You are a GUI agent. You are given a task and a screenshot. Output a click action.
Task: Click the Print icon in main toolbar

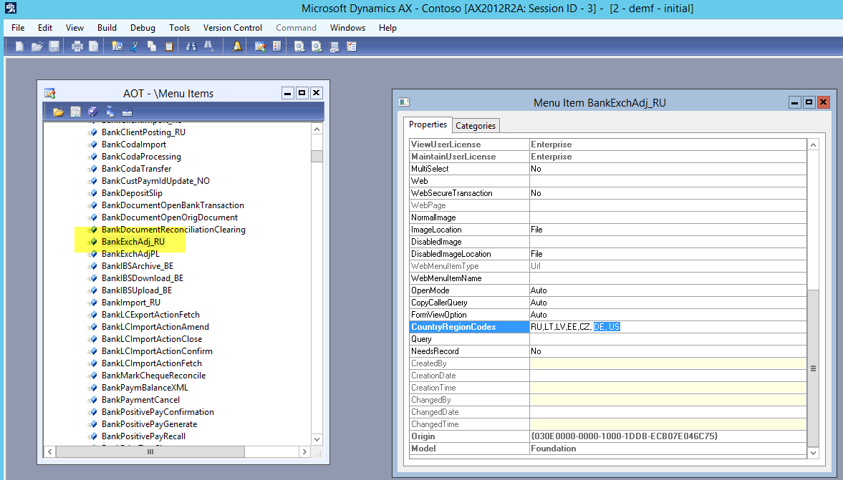77,46
